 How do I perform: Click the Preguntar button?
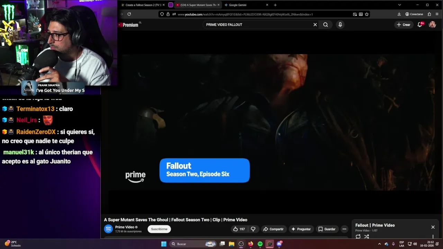(x=301, y=229)
